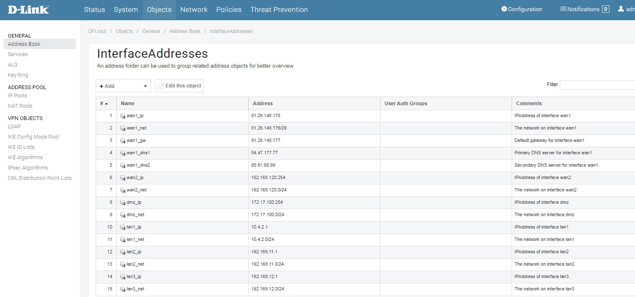Select NAT Pools in the sidebar
This screenshot has width=635, height=297.
coord(20,106)
